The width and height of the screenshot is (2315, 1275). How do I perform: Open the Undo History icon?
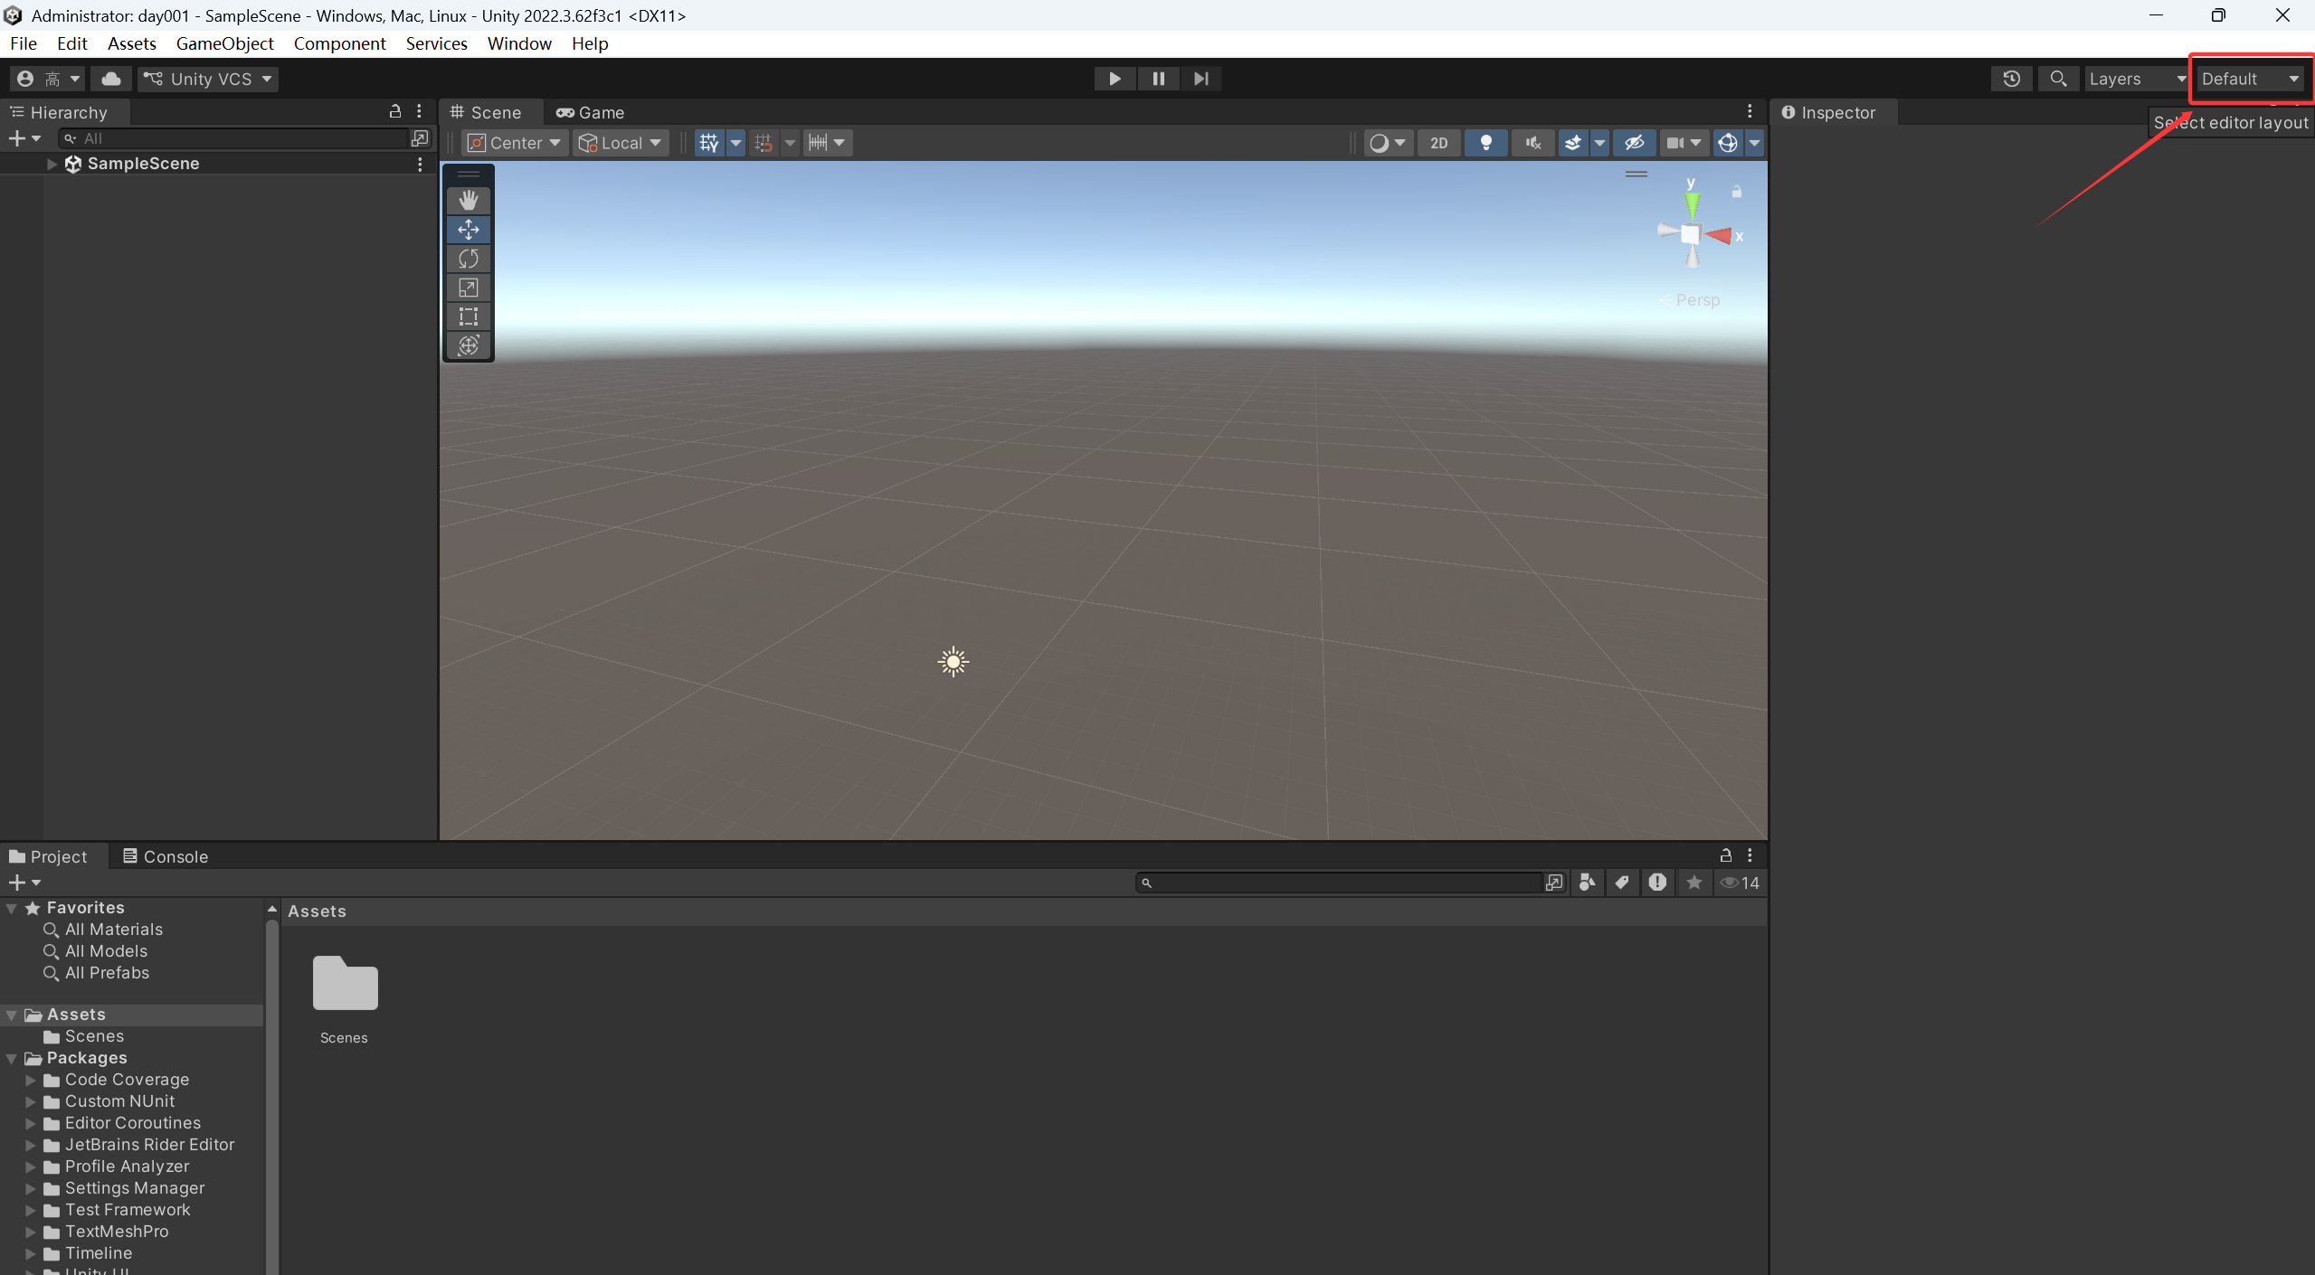pos(2011,79)
